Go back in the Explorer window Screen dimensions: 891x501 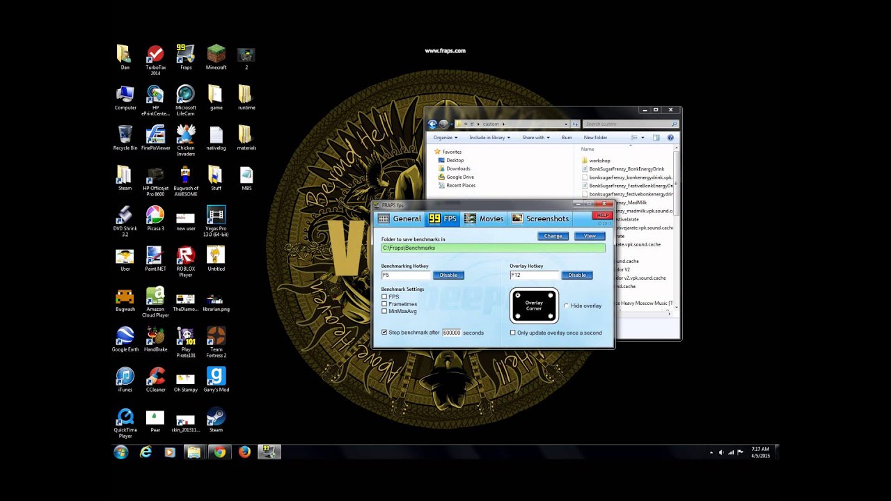click(x=432, y=124)
